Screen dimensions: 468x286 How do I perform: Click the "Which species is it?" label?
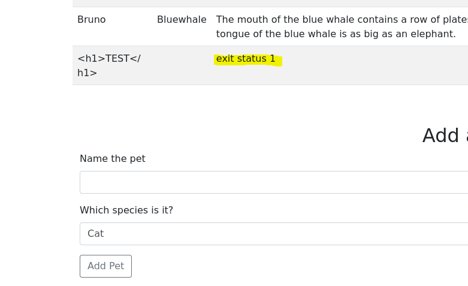(126, 210)
